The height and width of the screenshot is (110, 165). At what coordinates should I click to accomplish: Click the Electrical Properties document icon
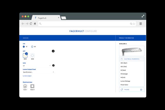click(122, 59)
